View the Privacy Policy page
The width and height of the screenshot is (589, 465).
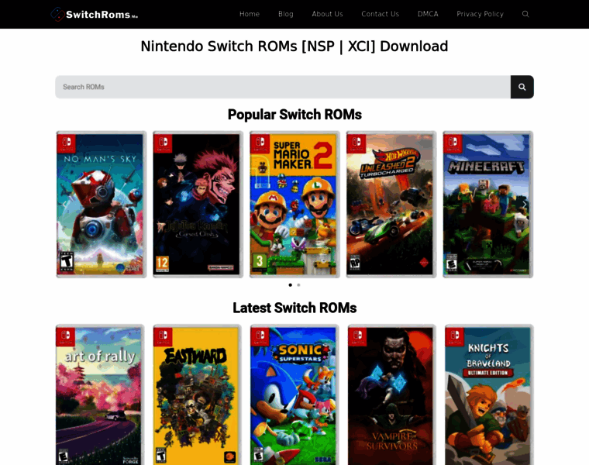(x=480, y=14)
